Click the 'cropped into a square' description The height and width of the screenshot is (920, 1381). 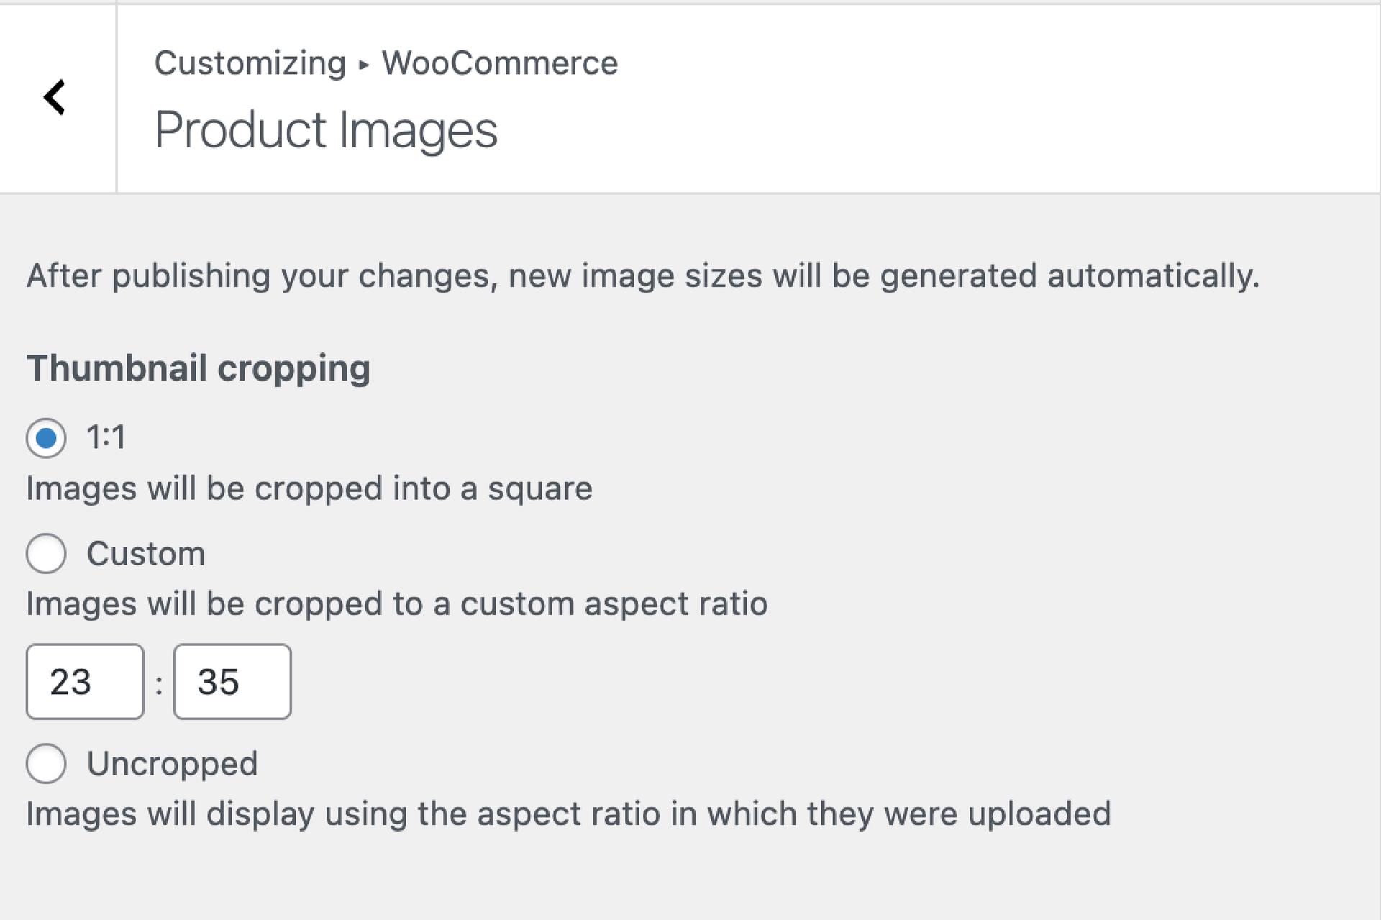pos(309,489)
